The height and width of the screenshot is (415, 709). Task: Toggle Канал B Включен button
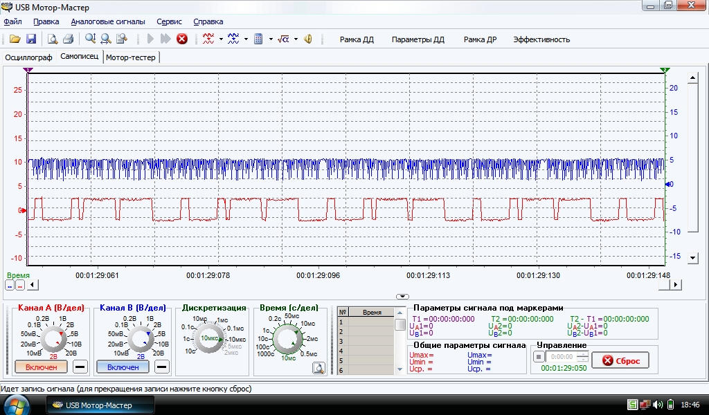tap(123, 367)
